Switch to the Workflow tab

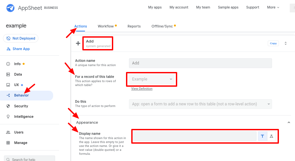point(106,26)
